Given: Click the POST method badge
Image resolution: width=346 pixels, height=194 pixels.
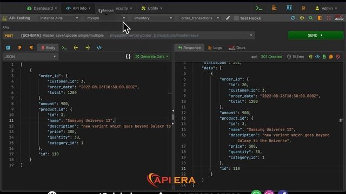Looking at the screenshot, I should pyautogui.click(x=9, y=36).
